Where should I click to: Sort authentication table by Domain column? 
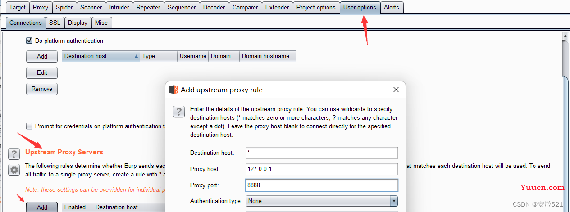click(224, 56)
